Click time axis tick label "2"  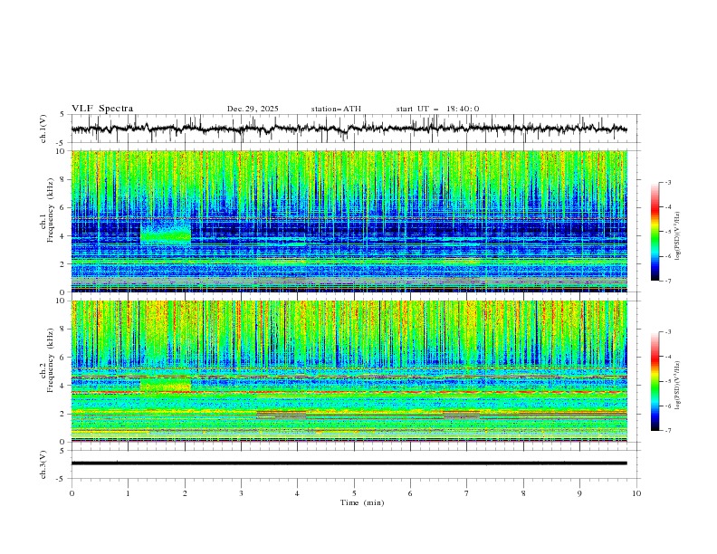coord(185,493)
